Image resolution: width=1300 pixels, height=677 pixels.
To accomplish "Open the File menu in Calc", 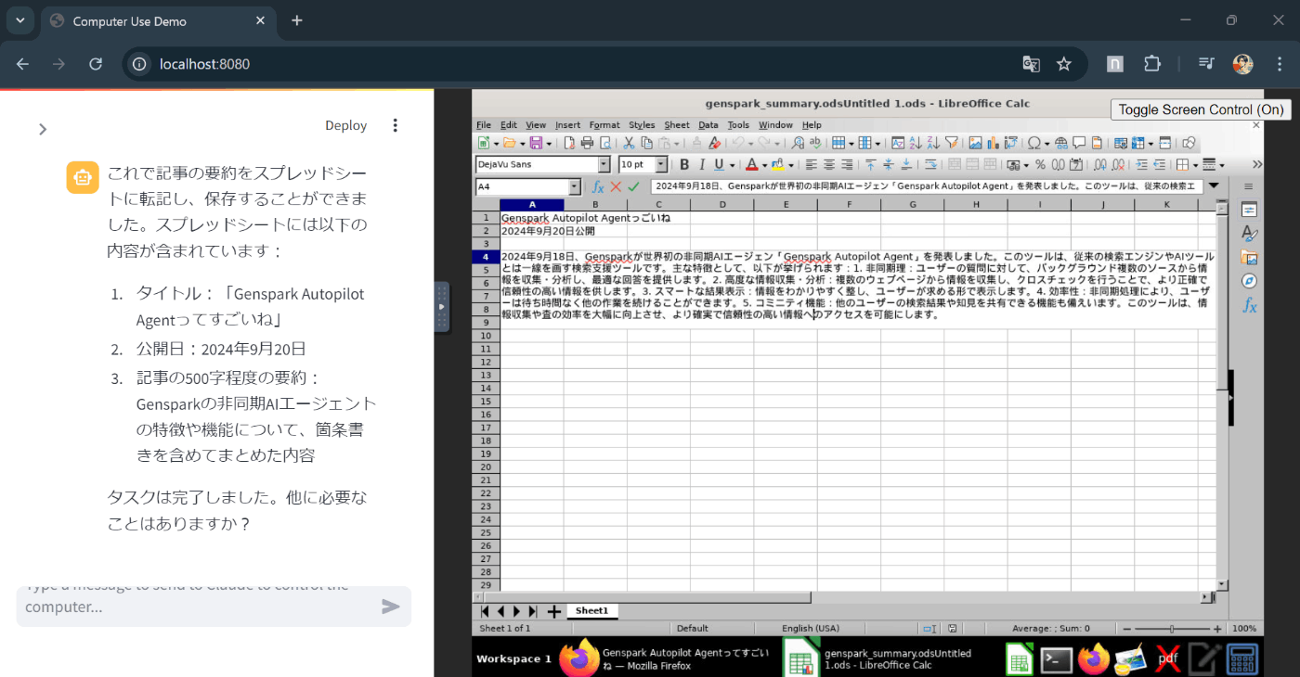I will pos(484,125).
